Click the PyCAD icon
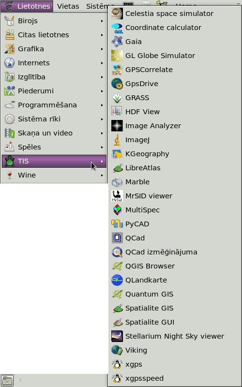 coord(117,224)
